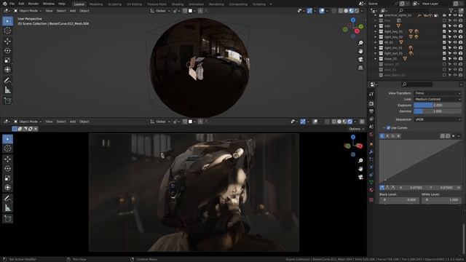Switch to Modeling workspace tab
Screen dimensions: 466x262
click(x=96, y=4)
